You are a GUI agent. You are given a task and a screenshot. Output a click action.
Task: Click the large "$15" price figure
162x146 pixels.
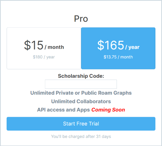[34, 45]
